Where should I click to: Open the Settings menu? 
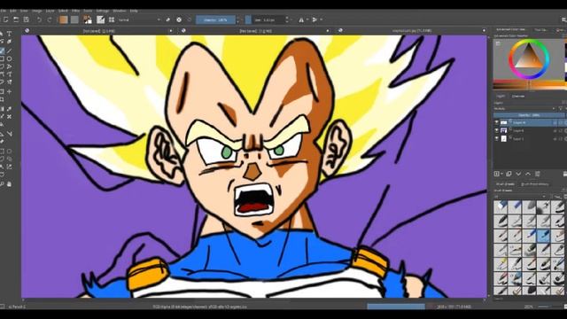[103, 11]
